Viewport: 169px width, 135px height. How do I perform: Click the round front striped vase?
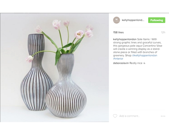coord(66,86)
